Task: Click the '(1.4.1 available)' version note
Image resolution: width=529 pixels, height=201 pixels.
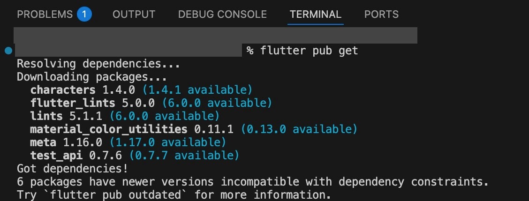Action: tap(197, 89)
